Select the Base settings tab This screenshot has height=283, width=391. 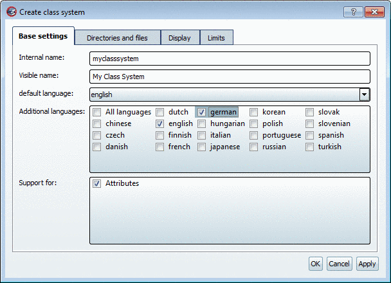click(x=44, y=36)
